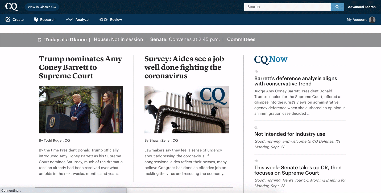Open the Not intended for industry use item
Screen dimensions: 381x193
click(x=290, y=134)
